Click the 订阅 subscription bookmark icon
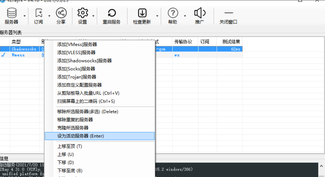The width and height of the screenshot is (325, 177). [39, 13]
